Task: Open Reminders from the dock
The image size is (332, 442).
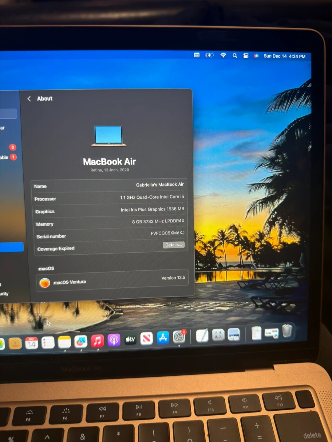Action: click(x=48, y=343)
